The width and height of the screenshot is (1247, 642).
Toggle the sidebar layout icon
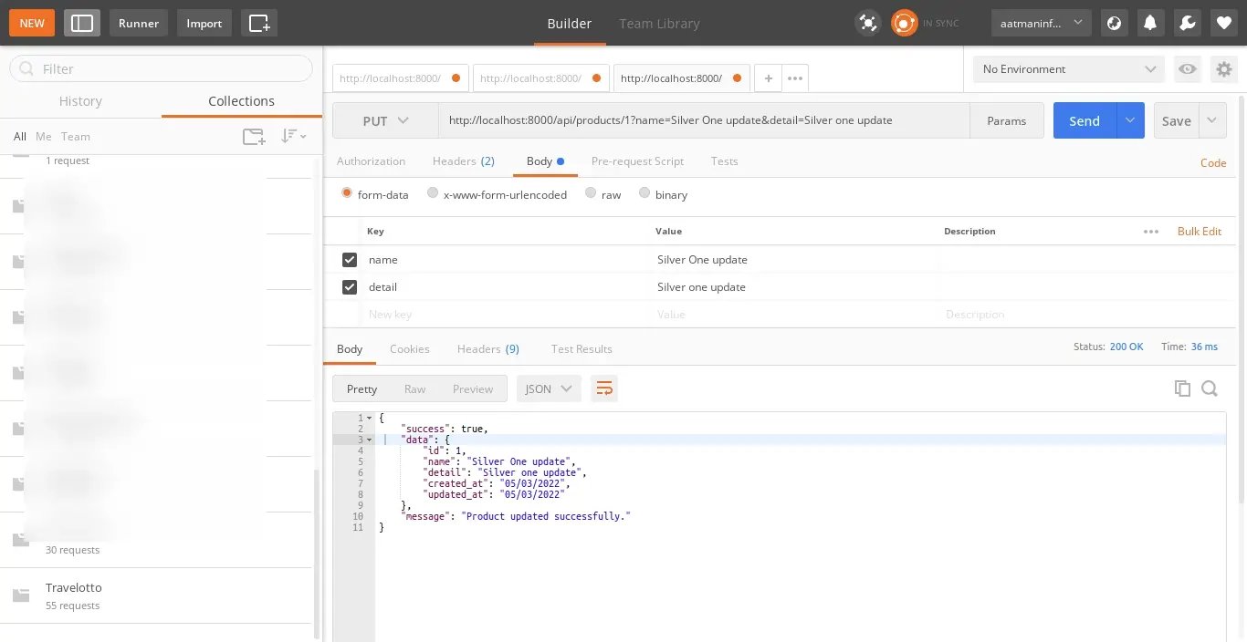pyautogui.click(x=82, y=23)
